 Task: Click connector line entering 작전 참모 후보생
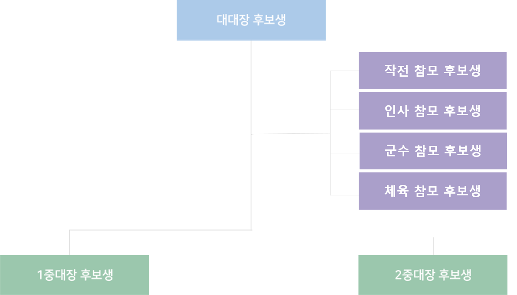point(344,71)
